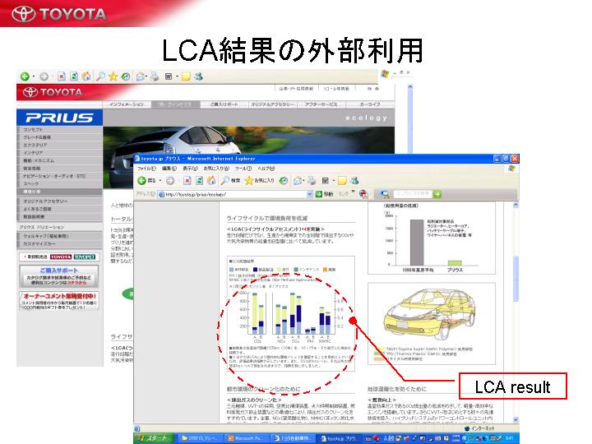This screenshot has height=444, width=592.
Task: Click エクステリア in Prius sidebar
Action: (60, 145)
